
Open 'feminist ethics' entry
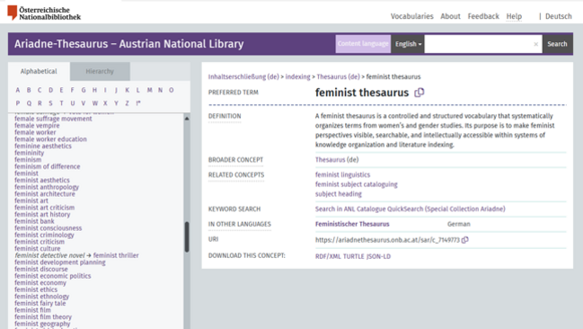36,289
